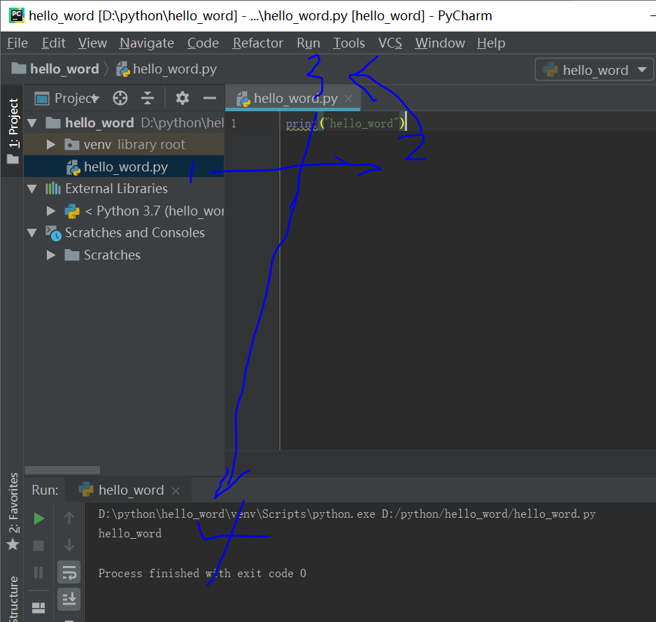This screenshot has width=656, height=622.
Task: Click line number 1 in the gutter
Action: click(x=234, y=123)
